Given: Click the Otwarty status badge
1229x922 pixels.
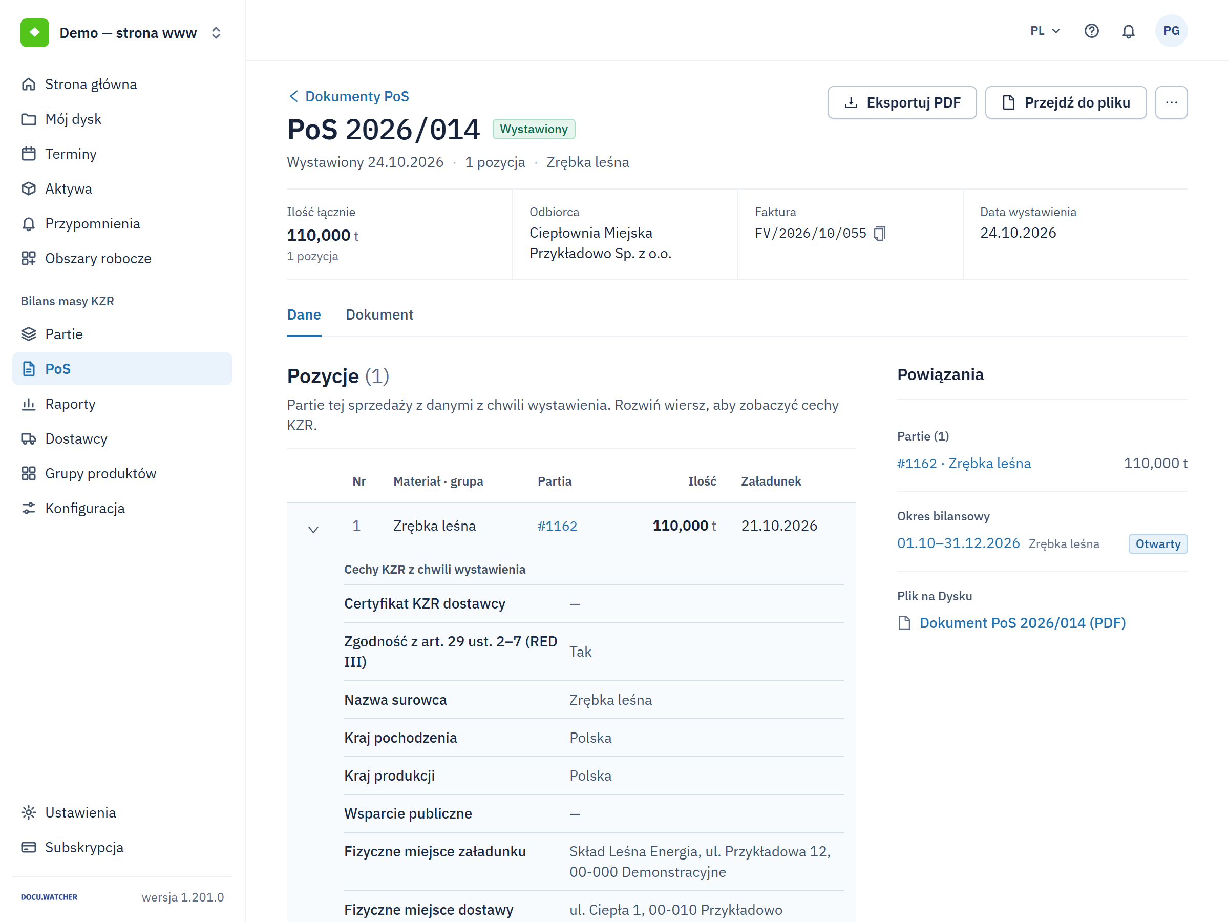Looking at the screenshot, I should (x=1158, y=544).
